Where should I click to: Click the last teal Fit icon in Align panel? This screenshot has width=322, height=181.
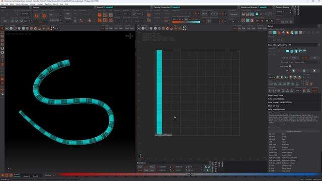(x=314, y=70)
